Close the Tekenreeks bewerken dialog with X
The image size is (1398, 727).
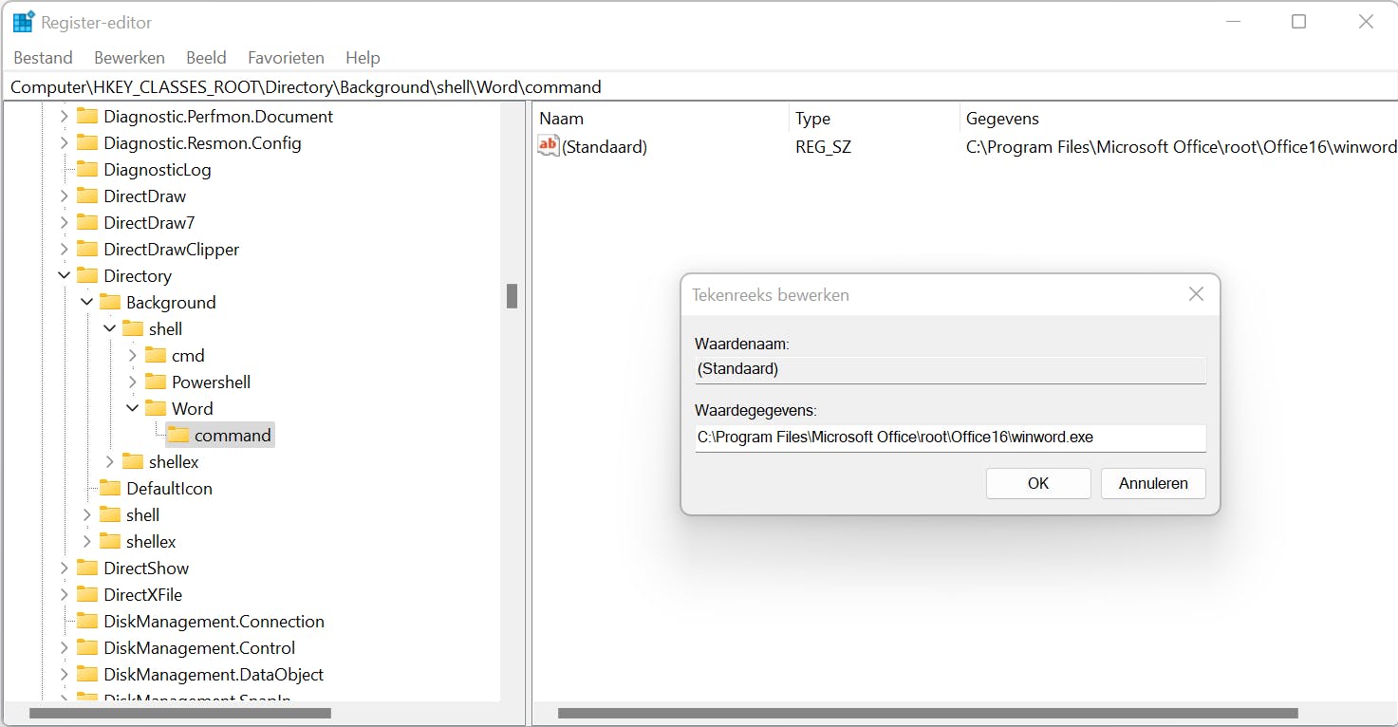(x=1196, y=294)
